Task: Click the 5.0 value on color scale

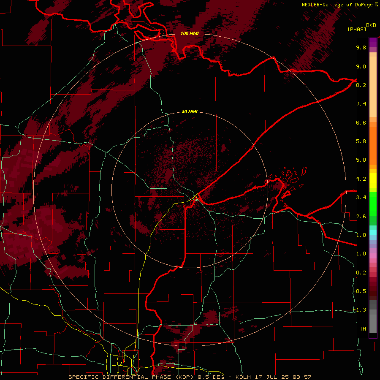Action: click(x=361, y=160)
